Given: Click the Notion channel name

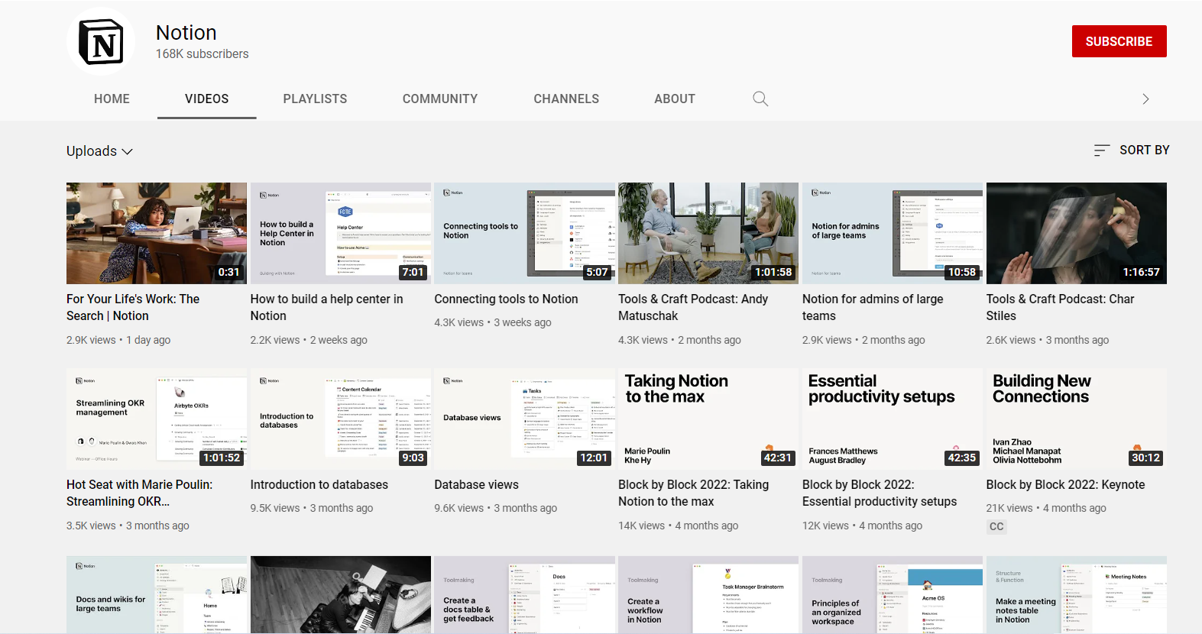Looking at the screenshot, I should point(186,33).
